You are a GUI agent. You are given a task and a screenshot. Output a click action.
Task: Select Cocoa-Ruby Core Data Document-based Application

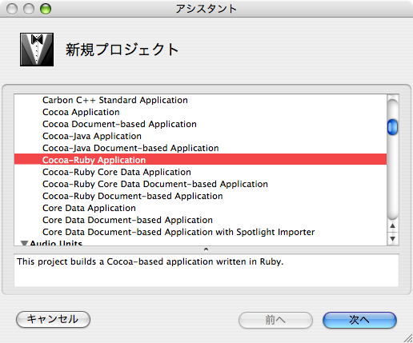[155, 184]
